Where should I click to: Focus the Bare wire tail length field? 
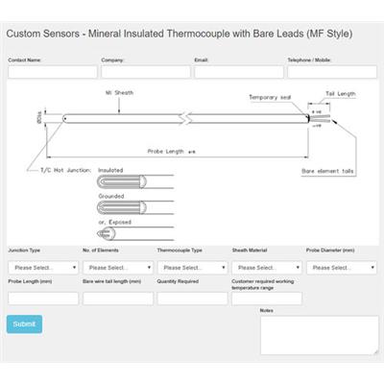(118, 299)
